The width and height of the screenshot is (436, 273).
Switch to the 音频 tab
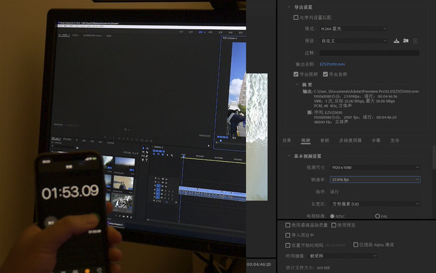pos(325,141)
